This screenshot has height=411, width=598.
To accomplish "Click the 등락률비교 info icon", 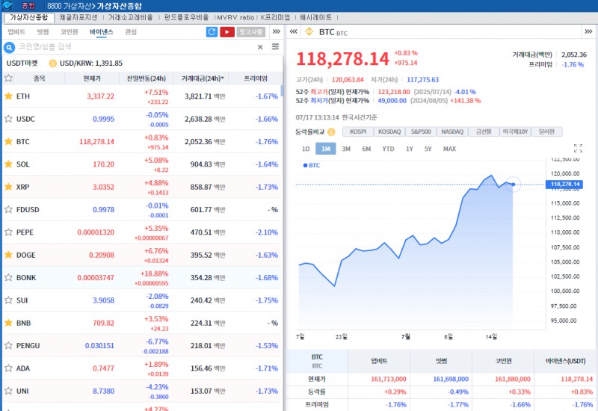I will (331, 132).
